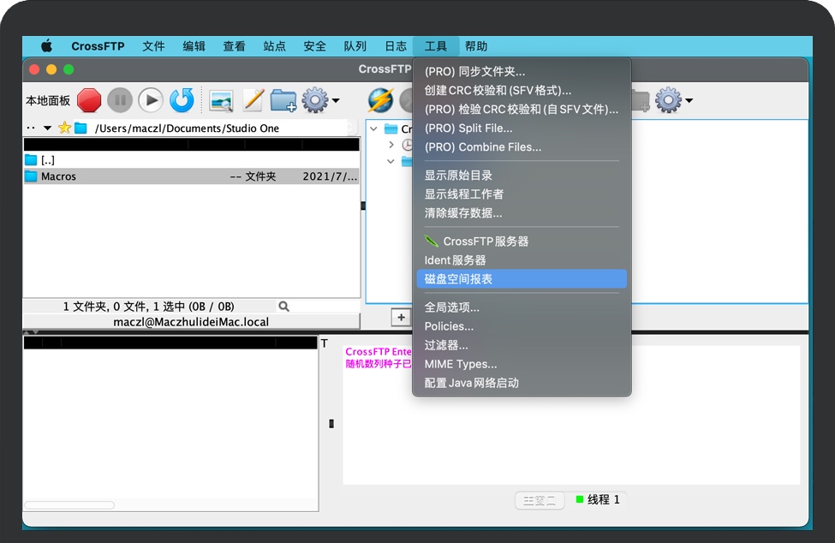Screen dimensions: 835x543
Task: Click the lightning quick-connect icon
Action: 382,99
